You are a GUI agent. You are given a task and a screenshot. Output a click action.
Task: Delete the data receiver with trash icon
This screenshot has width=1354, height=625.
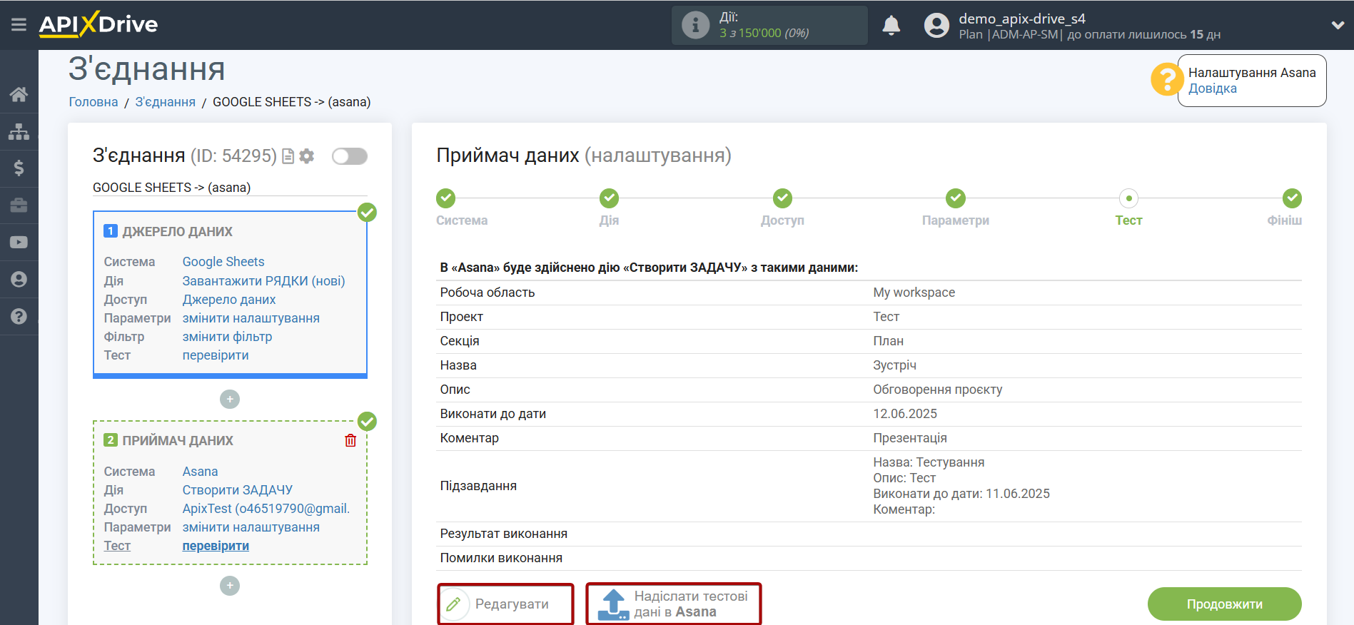coord(350,440)
